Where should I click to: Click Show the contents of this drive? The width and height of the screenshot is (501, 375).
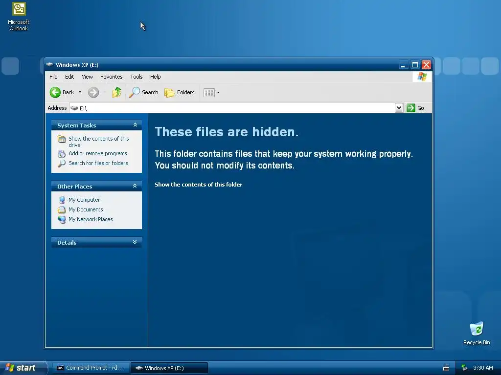pyautogui.click(x=99, y=142)
